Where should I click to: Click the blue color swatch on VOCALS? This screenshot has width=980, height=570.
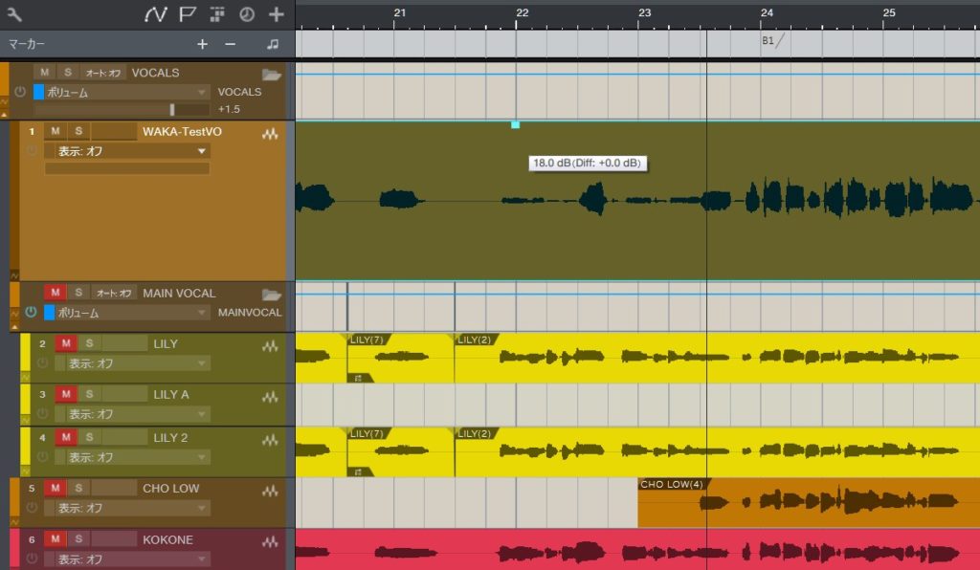coord(38,92)
